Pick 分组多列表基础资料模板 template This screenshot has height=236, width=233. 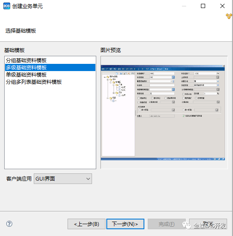tap(50, 82)
